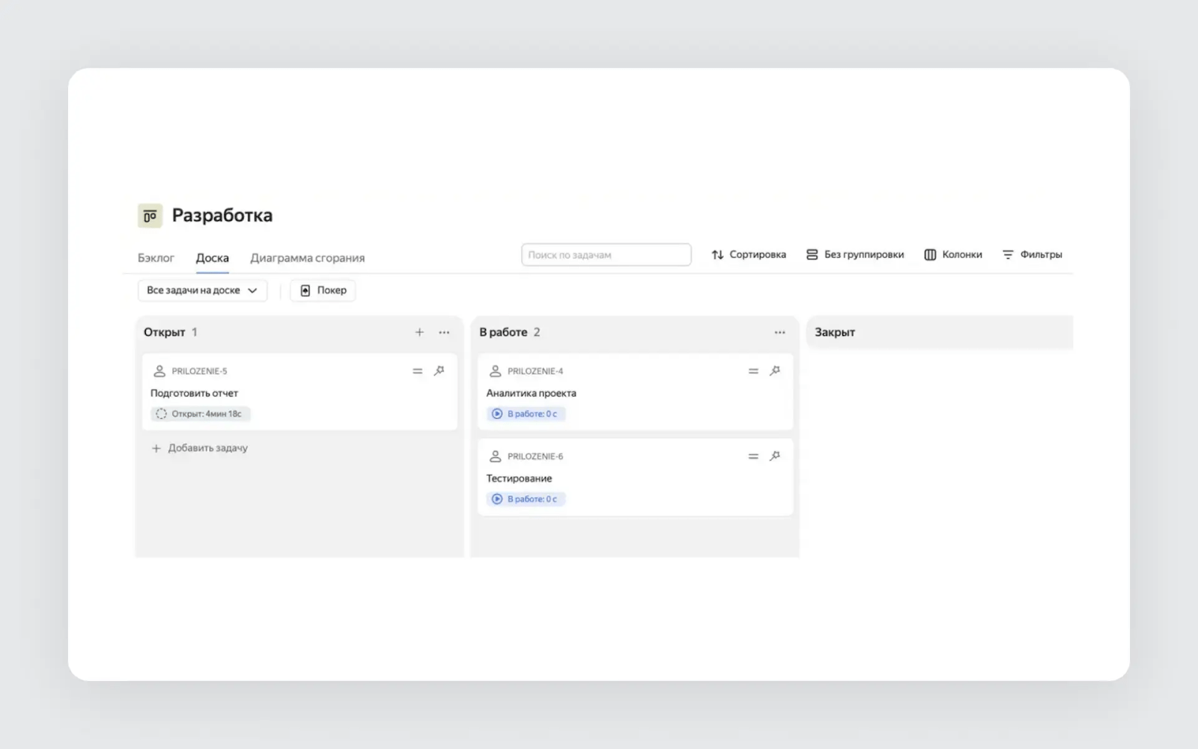Switch to the Бэклог tab

pyautogui.click(x=156, y=258)
